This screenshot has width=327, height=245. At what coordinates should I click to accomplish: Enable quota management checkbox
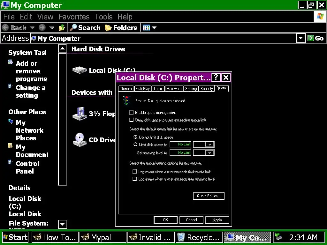coord(131,113)
